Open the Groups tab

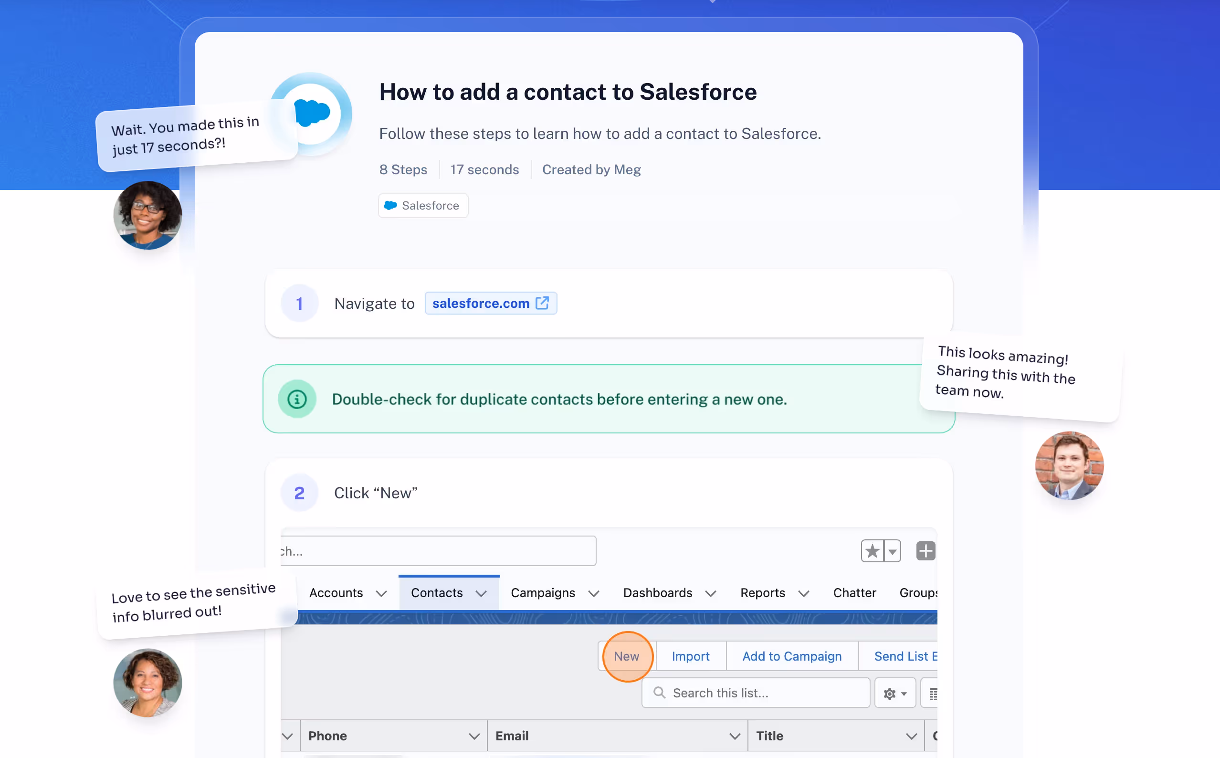(918, 592)
